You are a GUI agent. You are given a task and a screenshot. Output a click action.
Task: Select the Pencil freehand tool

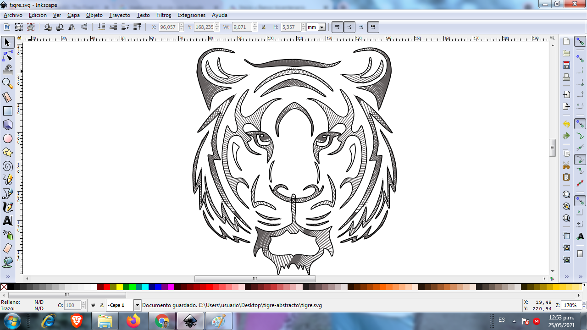pos(7,180)
